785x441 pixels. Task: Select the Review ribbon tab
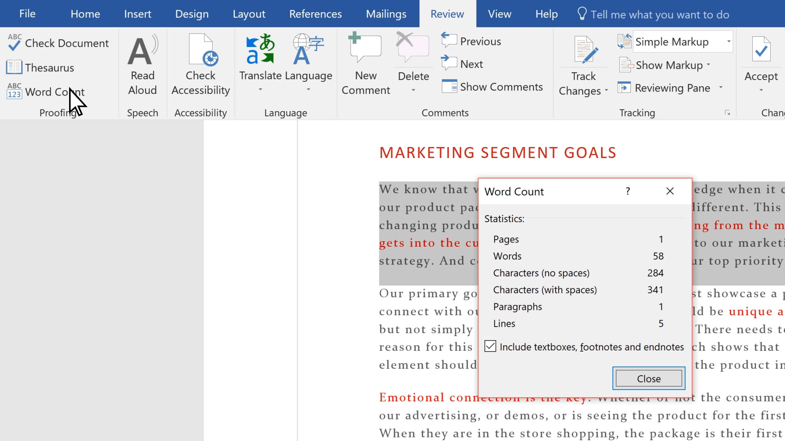pyautogui.click(x=446, y=13)
